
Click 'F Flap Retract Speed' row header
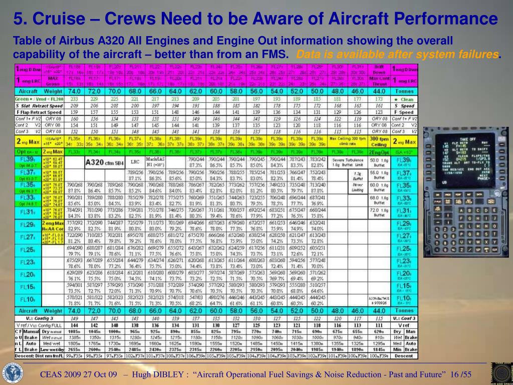pos(39,112)
